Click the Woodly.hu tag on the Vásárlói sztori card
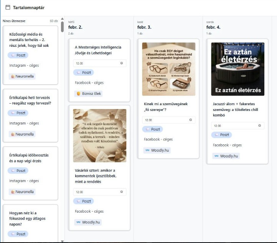277x243 pixels. (88, 222)
